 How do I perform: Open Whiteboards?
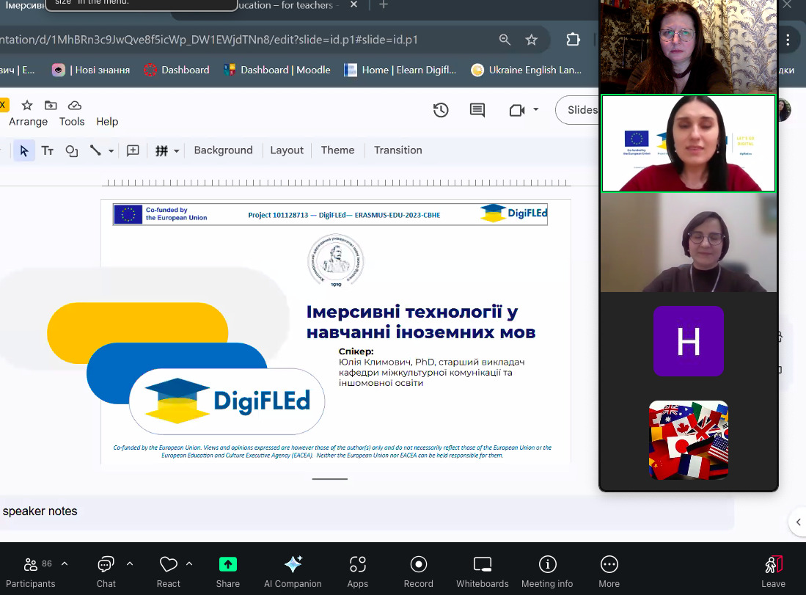tap(482, 572)
